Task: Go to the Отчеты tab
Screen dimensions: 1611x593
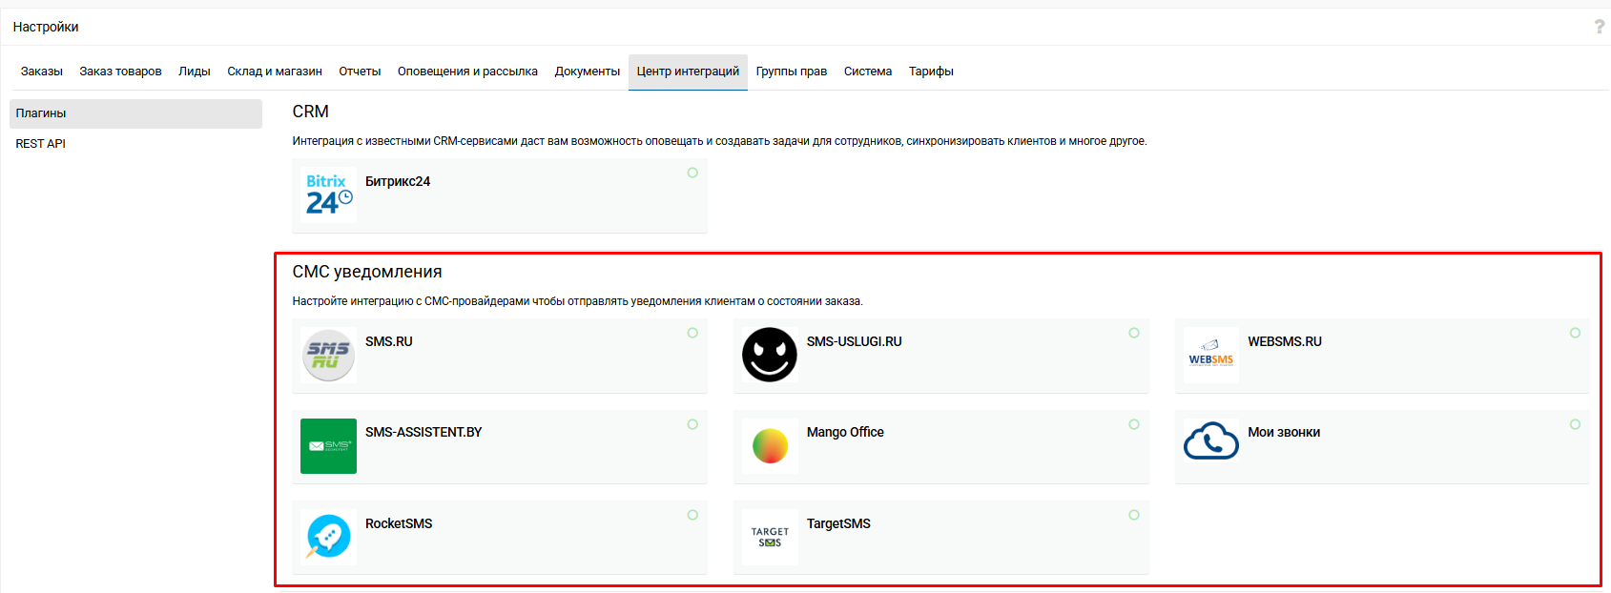Action: tap(360, 72)
